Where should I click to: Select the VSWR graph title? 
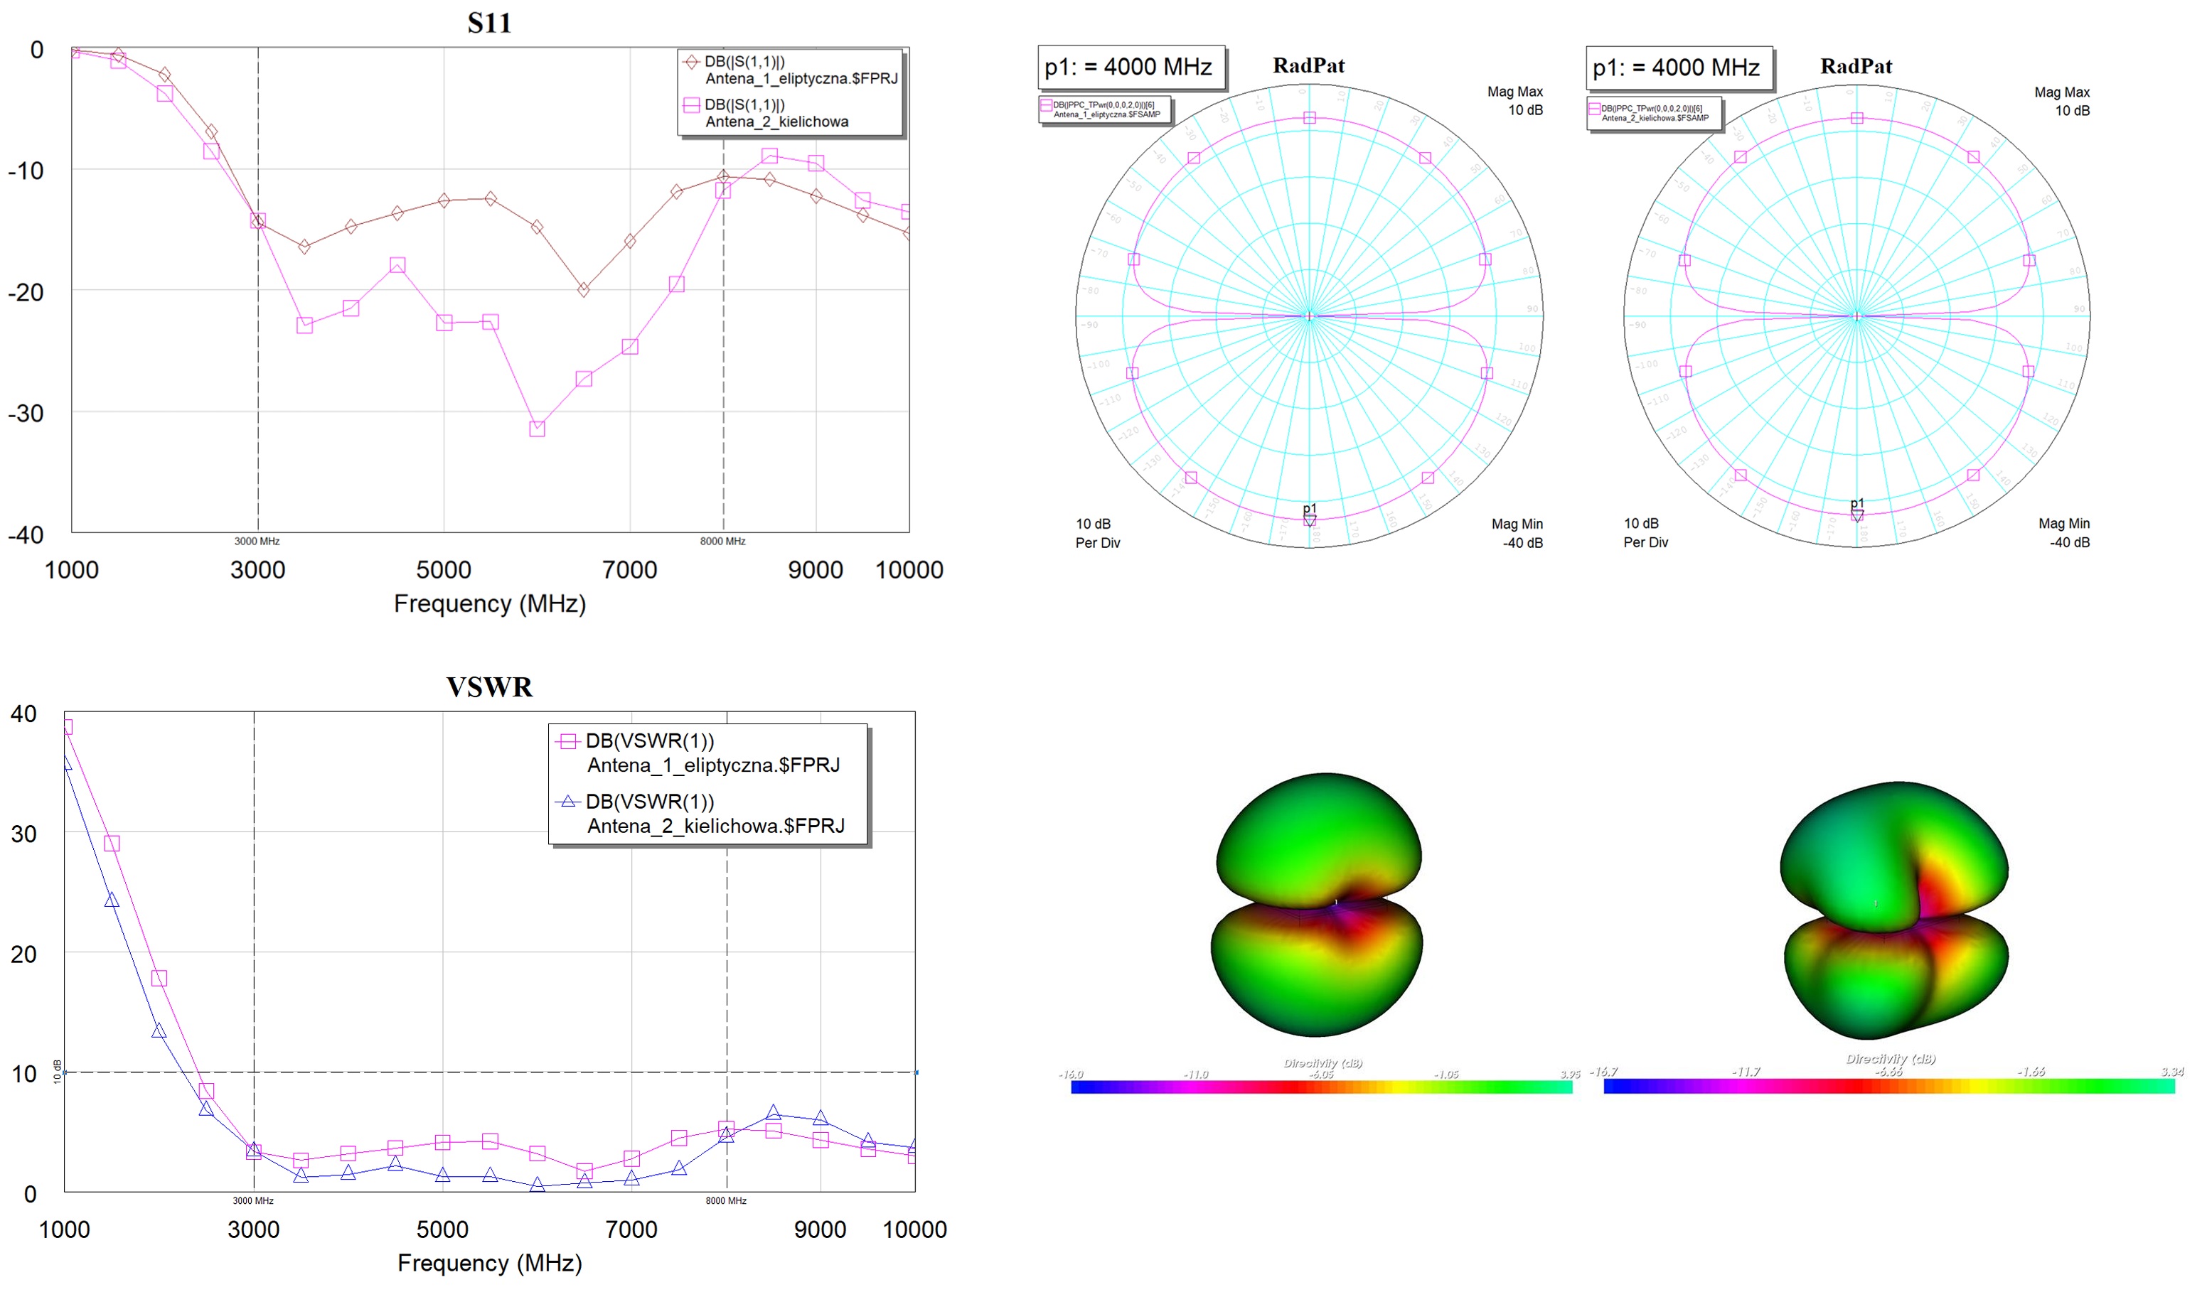click(491, 687)
